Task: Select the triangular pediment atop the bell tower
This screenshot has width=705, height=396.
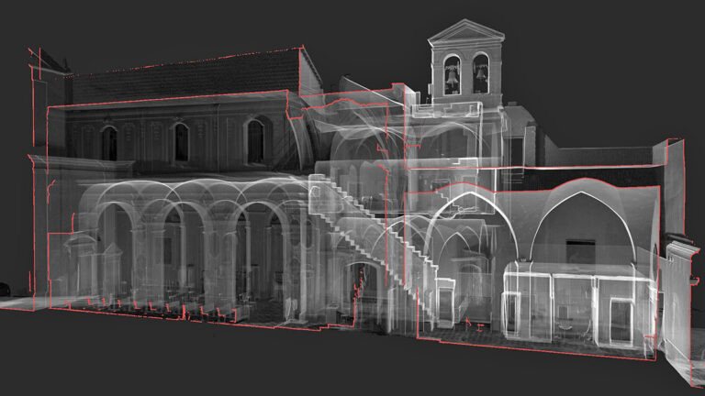Action: pos(466,34)
